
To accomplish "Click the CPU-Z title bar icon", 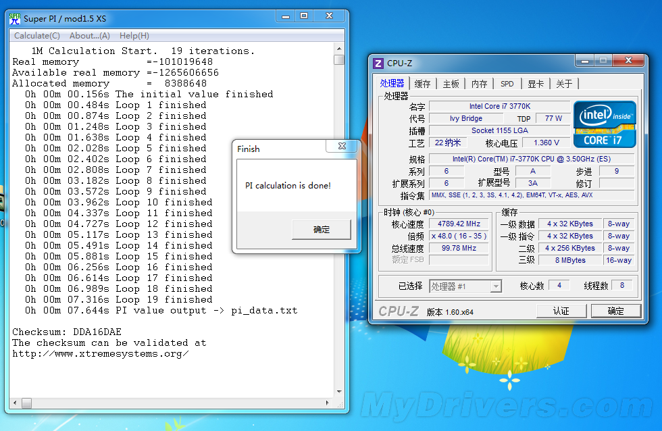I will (378, 63).
